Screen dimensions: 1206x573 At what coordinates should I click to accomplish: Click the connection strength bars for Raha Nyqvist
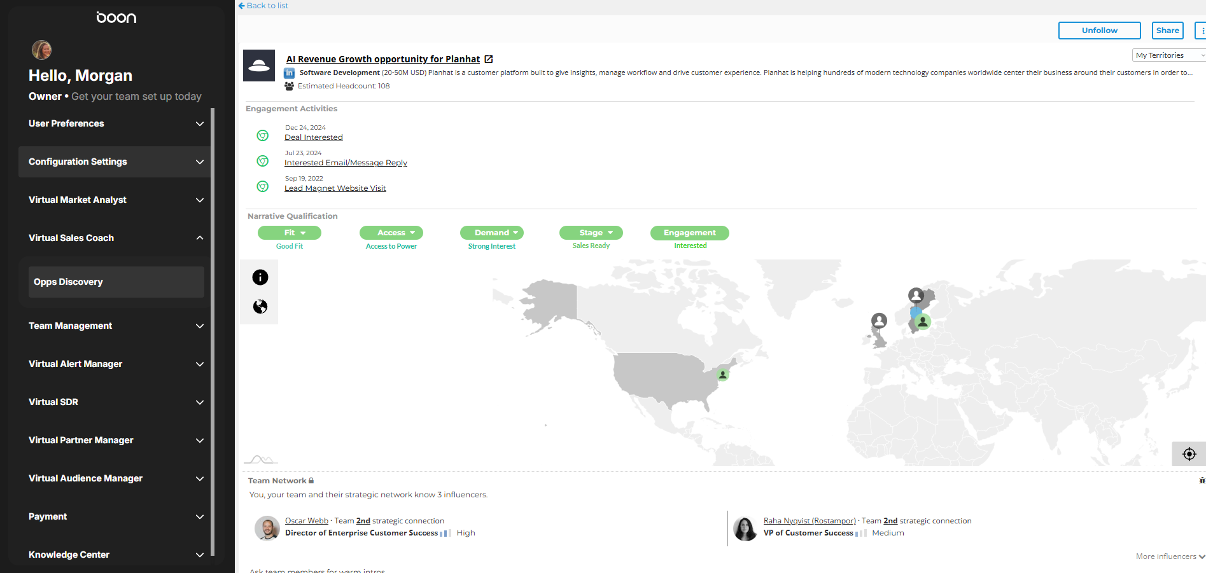(861, 533)
